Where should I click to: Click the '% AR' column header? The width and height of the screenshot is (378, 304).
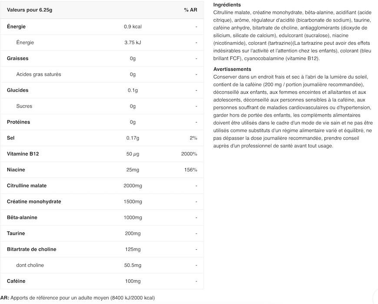click(x=190, y=10)
